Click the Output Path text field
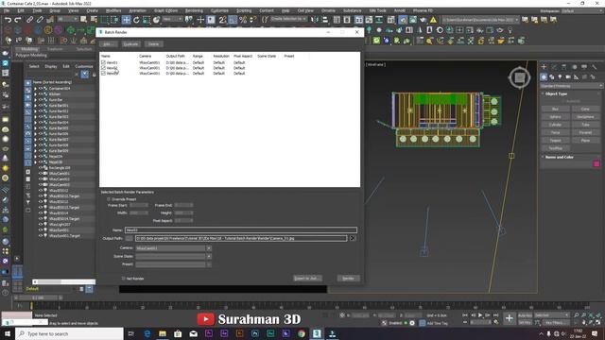Viewport: 605px width, 340px height. click(241, 239)
